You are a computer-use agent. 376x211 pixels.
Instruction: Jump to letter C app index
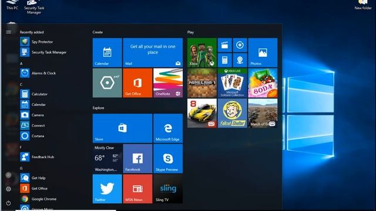coord(21,84)
